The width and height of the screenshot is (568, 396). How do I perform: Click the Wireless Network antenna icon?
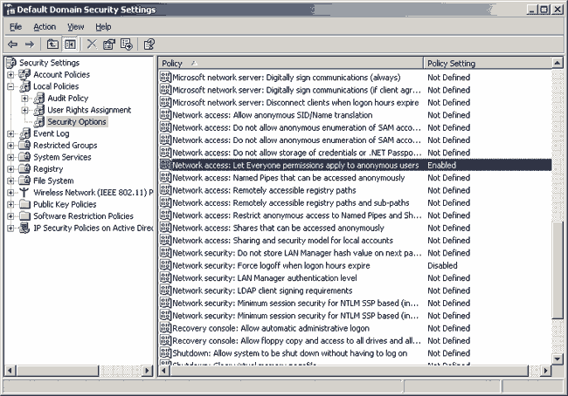coord(24,193)
